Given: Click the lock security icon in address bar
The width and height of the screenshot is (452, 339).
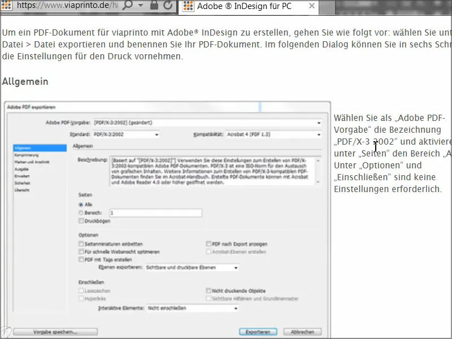Looking at the screenshot, I should [154, 5].
